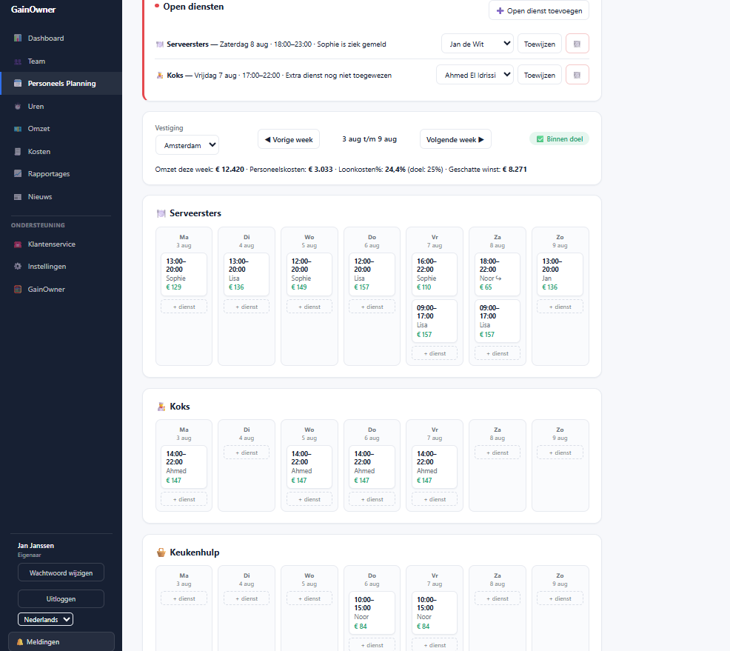The width and height of the screenshot is (730, 651).
Task: Click the Team sidebar icon
Action: pyautogui.click(x=18, y=61)
